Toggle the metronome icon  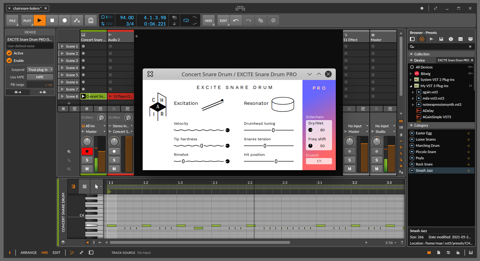(174, 24)
